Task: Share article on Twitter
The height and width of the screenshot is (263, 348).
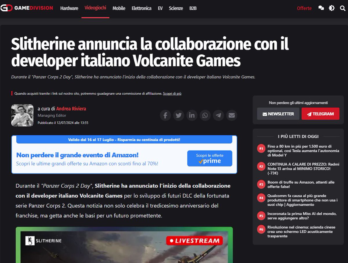Action: 179,115
